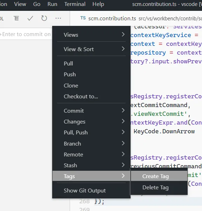Expand the Views submenu arrow
The height and width of the screenshot is (211, 202).
point(123,34)
